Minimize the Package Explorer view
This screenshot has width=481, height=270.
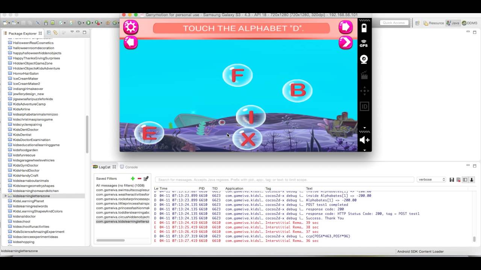point(78,31)
